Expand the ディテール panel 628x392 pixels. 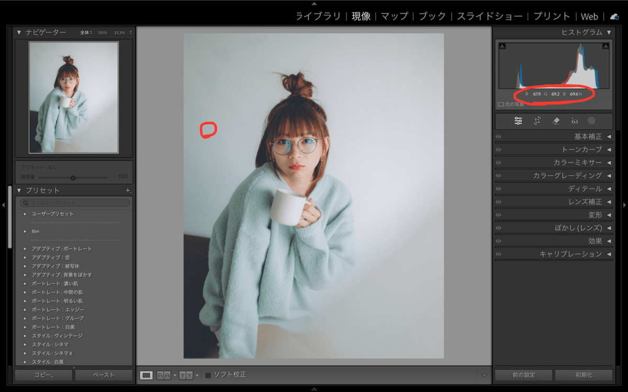coord(609,189)
